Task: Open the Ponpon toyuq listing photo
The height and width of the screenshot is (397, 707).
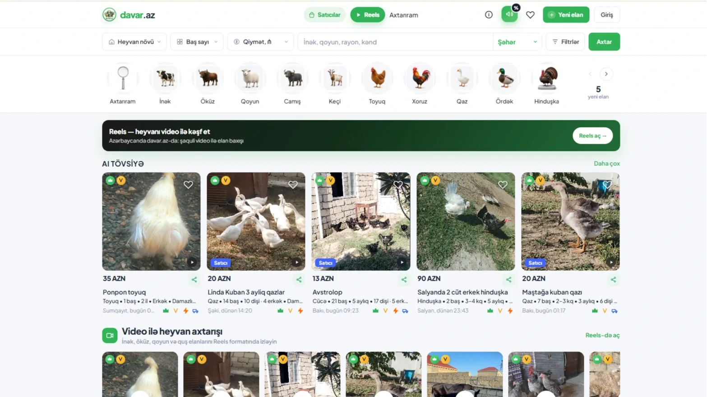Action: tap(151, 221)
